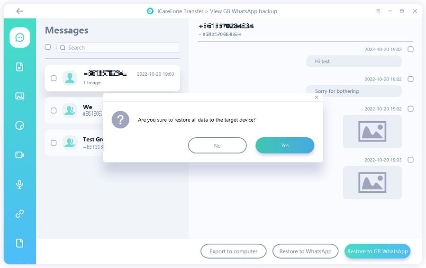Viewport: 426px width, 268px height.
Task: Open the Documents icon in sidebar
Action: 19,67
